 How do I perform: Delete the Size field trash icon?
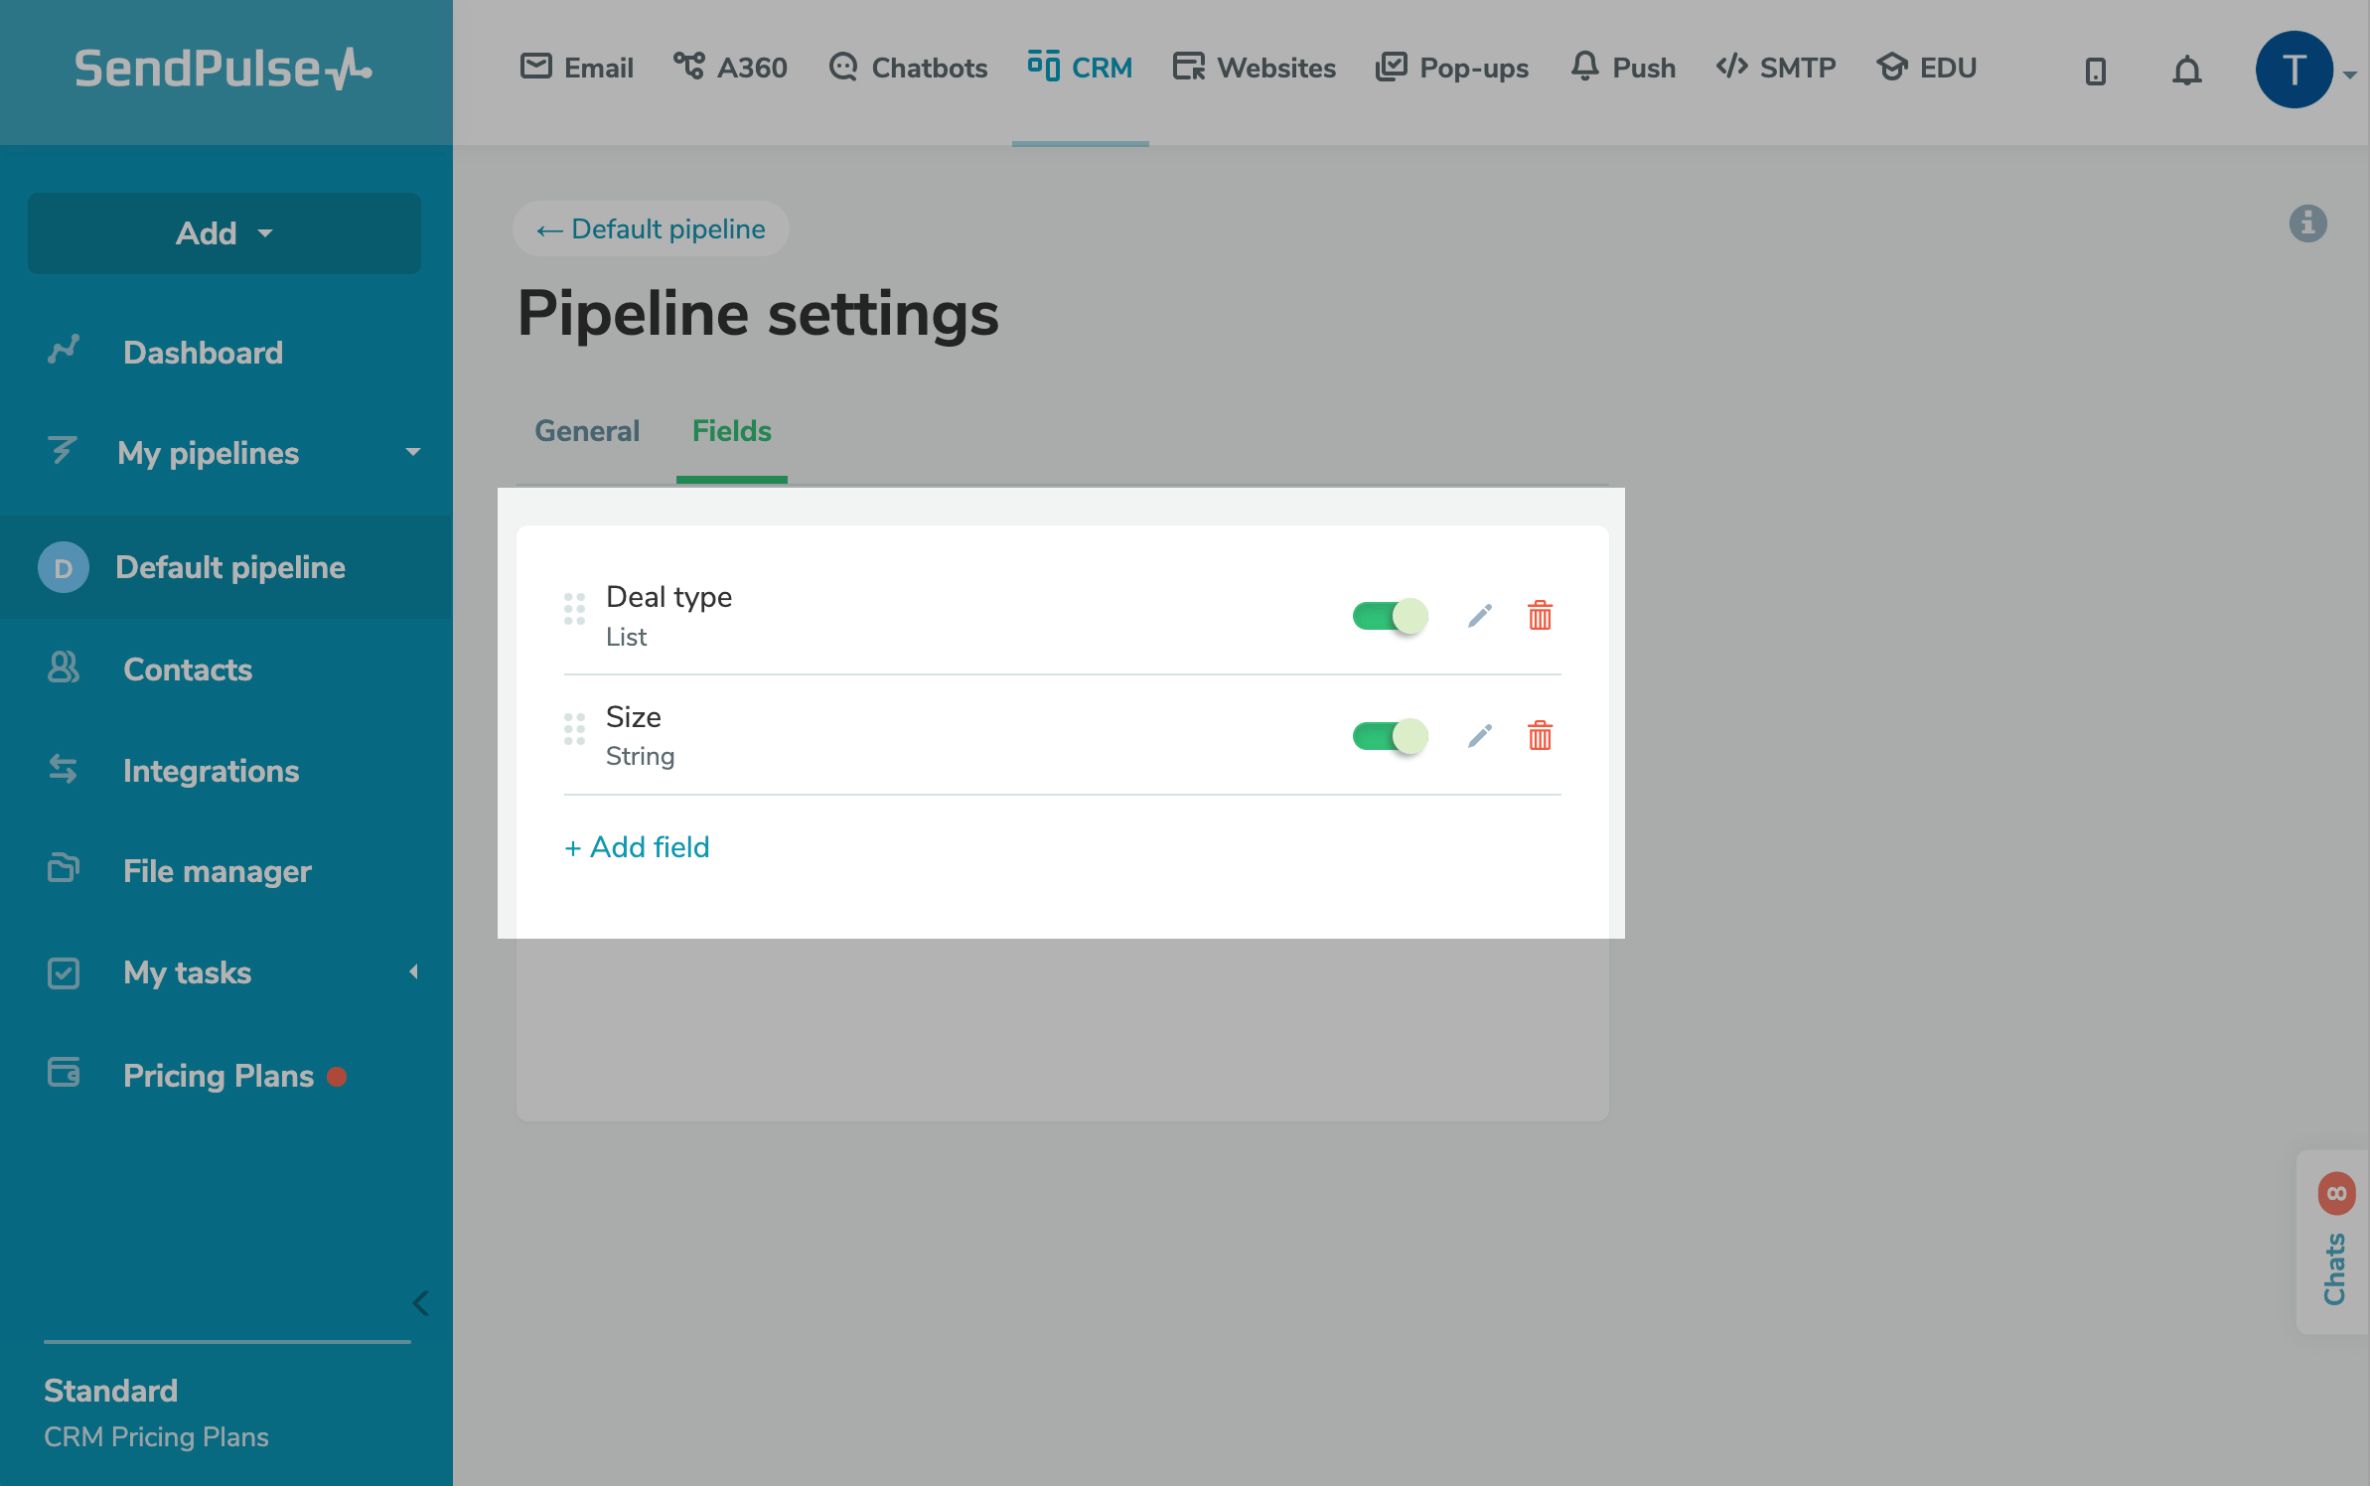click(x=1540, y=736)
